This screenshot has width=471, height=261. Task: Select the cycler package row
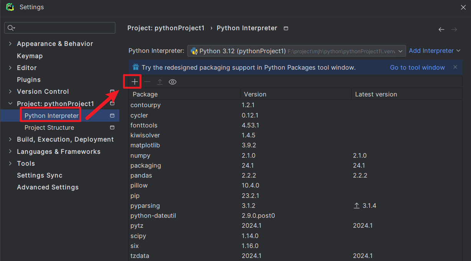295,115
